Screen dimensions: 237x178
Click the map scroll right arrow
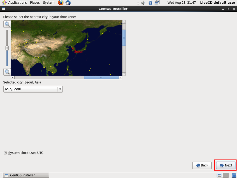click(120, 78)
